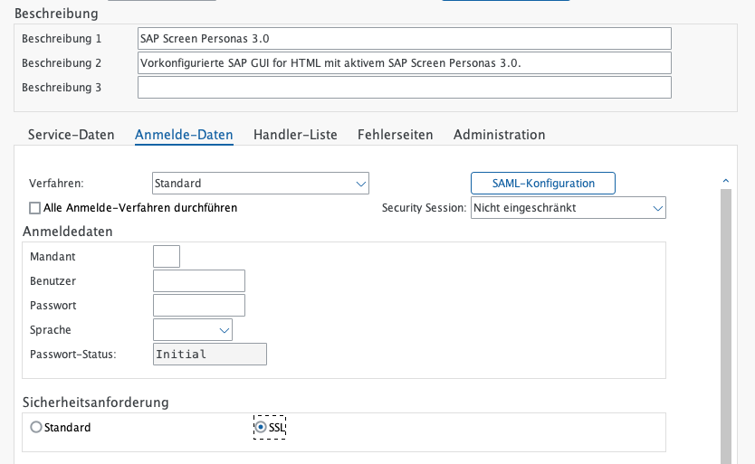Focus the Beschreibung 1 text field
The width and height of the screenshot is (755, 464).
click(x=404, y=39)
